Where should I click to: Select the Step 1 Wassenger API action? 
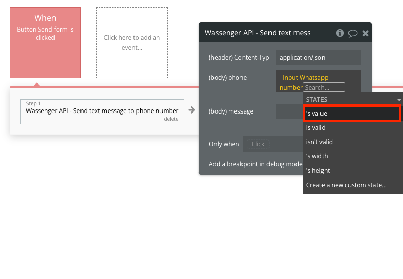(x=102, y=110)
